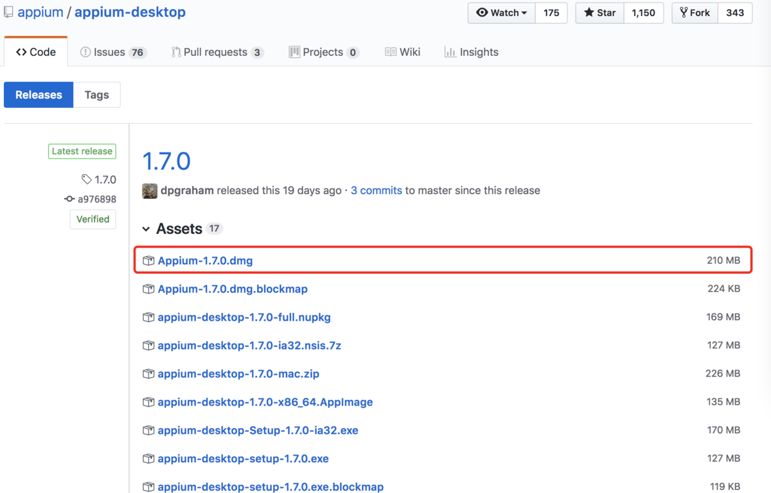771x493 pixels.
Task: Fork the appium-desktop repository
Action: [x=695, y=13]
